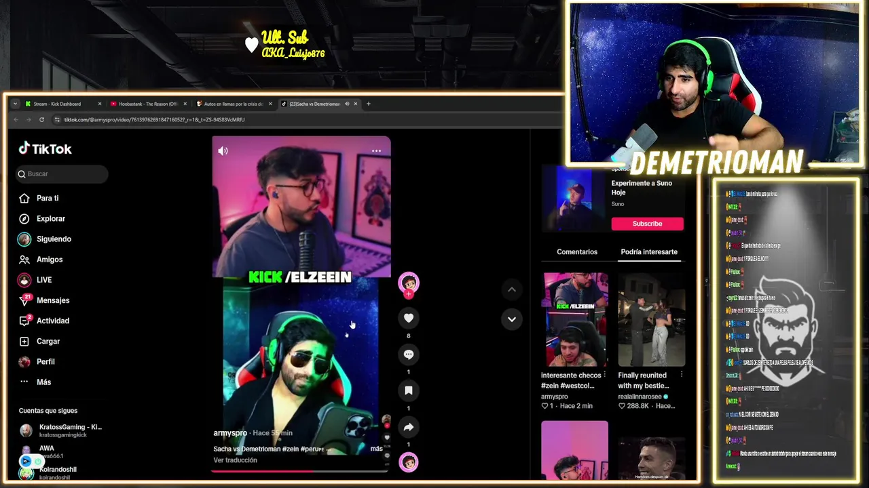The image size is (869, 488).
Task: Bookmark the video to favorites
Action: [409, 390]
